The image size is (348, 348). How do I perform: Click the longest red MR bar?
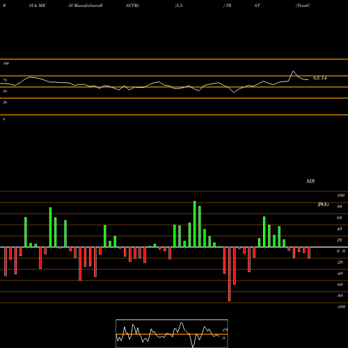tap(230, 274)
